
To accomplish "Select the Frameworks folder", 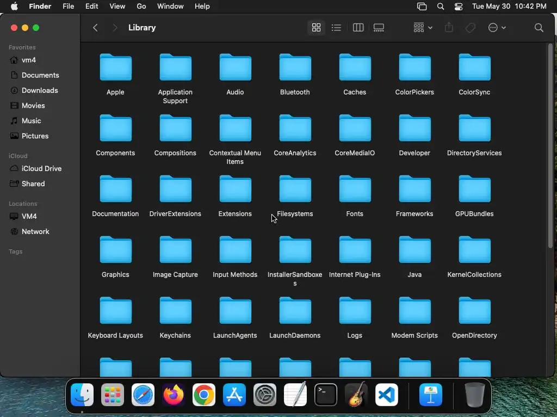I will [414, 189].
